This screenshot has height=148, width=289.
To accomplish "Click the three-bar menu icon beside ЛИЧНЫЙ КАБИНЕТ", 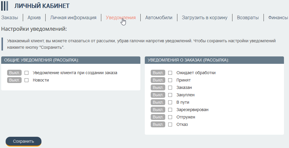I will point(5,6).
